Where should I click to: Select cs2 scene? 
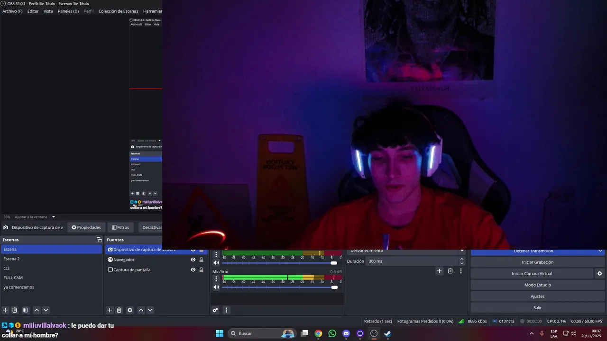coord(51,268)
